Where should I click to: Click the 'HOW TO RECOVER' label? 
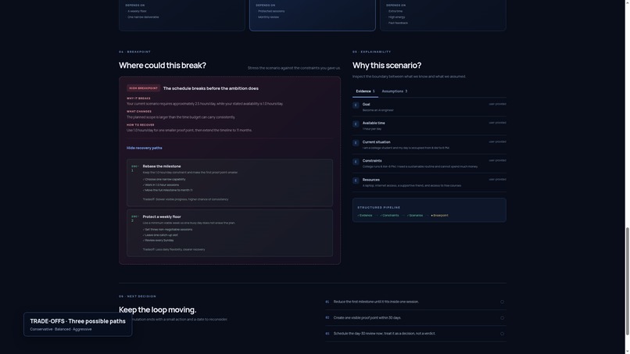click(x=140, y=125)
